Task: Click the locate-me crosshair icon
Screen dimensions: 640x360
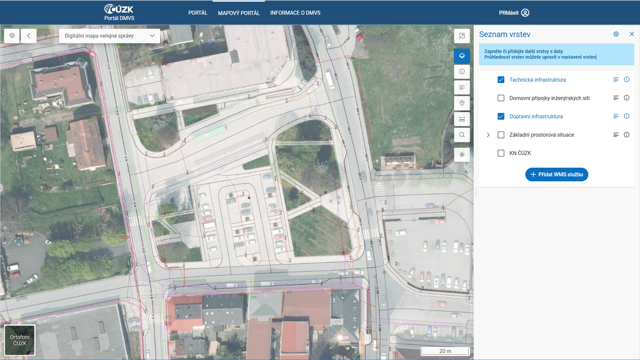Action: tap(462, 155)
